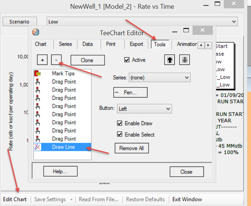Viewport: 251px width, 206px height.
Task: Select the first Drag Point entry
Action: click(62, 82)
